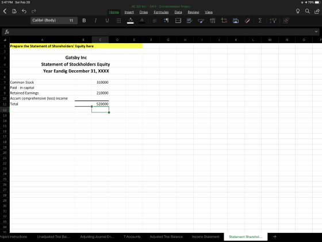
Task: Apply underline formatting
Action: click(x=107, y=20)
